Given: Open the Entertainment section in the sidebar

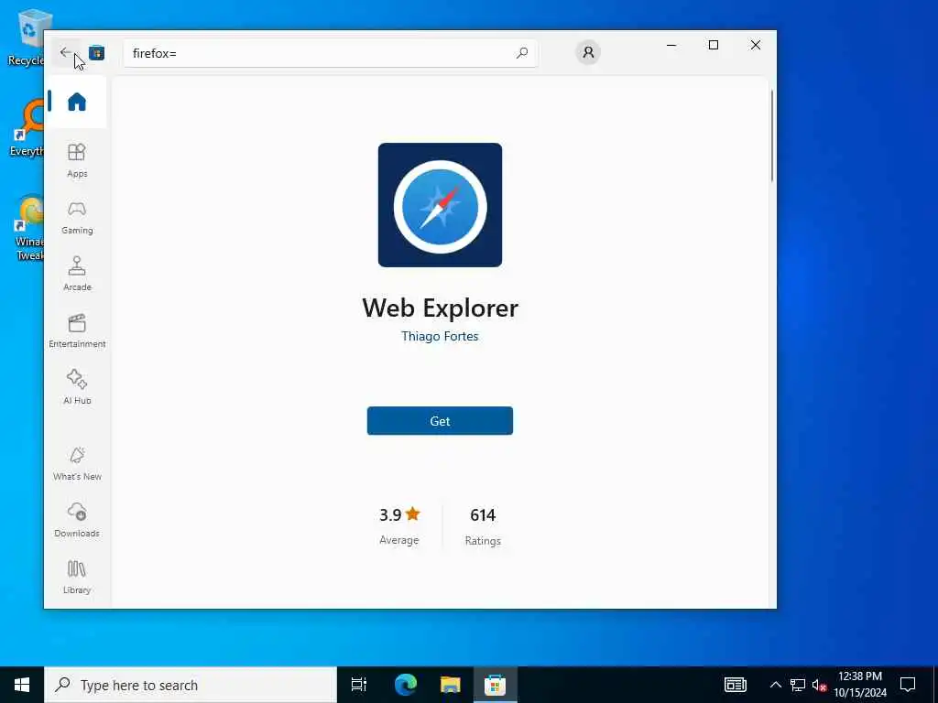Looking at the screenshot, I should (77, 330).
